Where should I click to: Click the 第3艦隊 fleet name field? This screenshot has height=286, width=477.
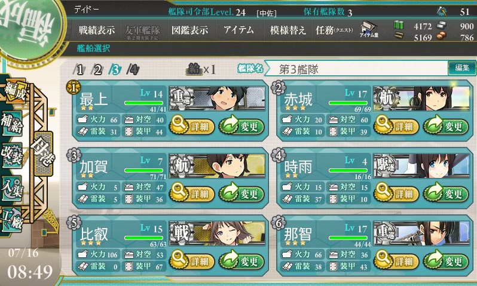pyautogui.click(x=356, y=69)
